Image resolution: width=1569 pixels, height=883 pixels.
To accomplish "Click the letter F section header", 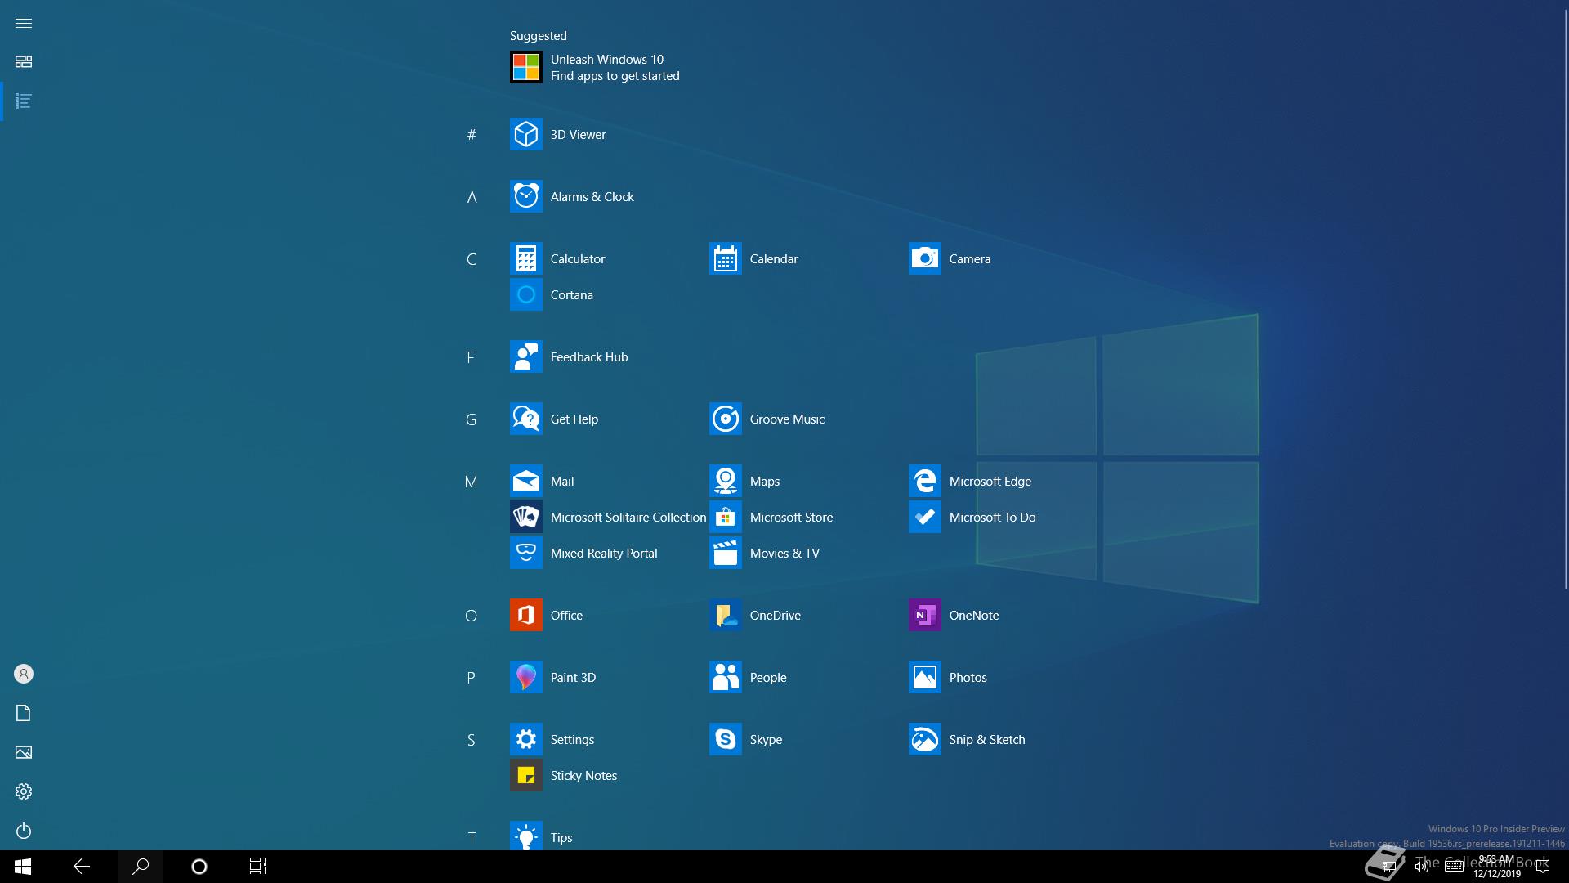I will [x=472, y=357].
